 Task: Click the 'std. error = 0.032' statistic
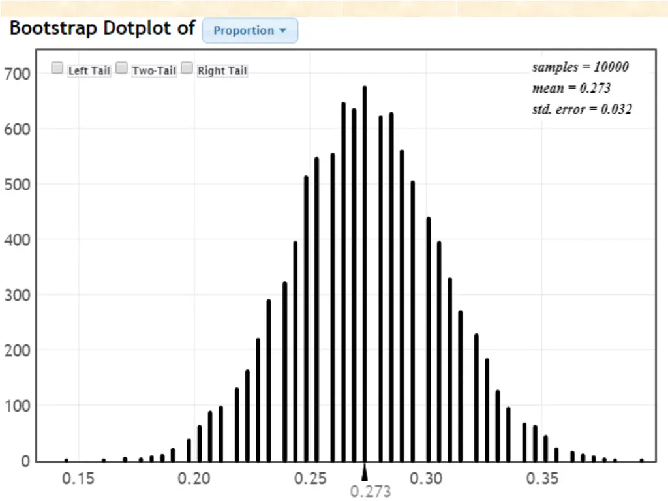click(582, 110)
